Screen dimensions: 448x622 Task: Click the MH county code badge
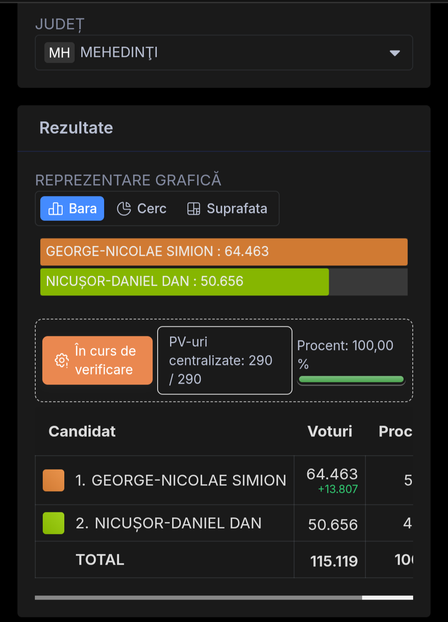pyautogui.click(x=59, y=53)
